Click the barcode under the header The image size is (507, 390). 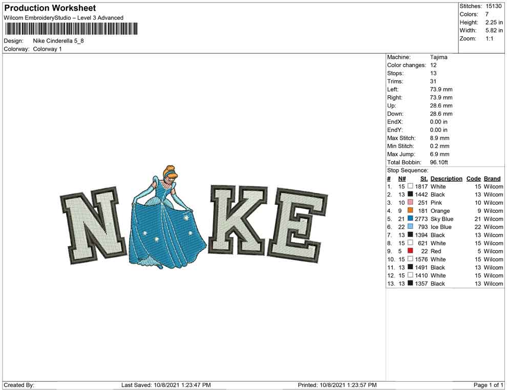point(71,29)
